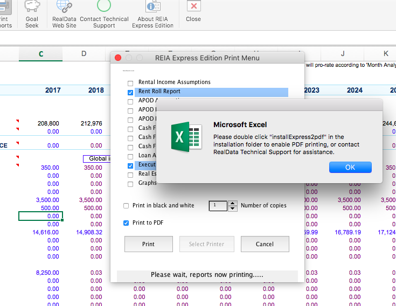This screenshot has height=306, width=396.
Task: Select Rent Roll Report list row
Action: pos(211,93)
